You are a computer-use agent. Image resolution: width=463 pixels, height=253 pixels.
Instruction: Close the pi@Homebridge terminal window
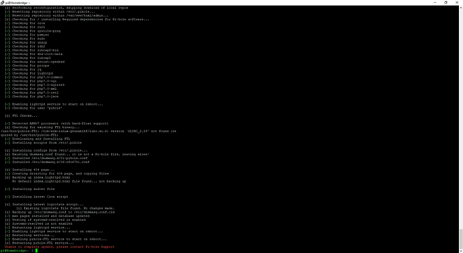[457, 3]
